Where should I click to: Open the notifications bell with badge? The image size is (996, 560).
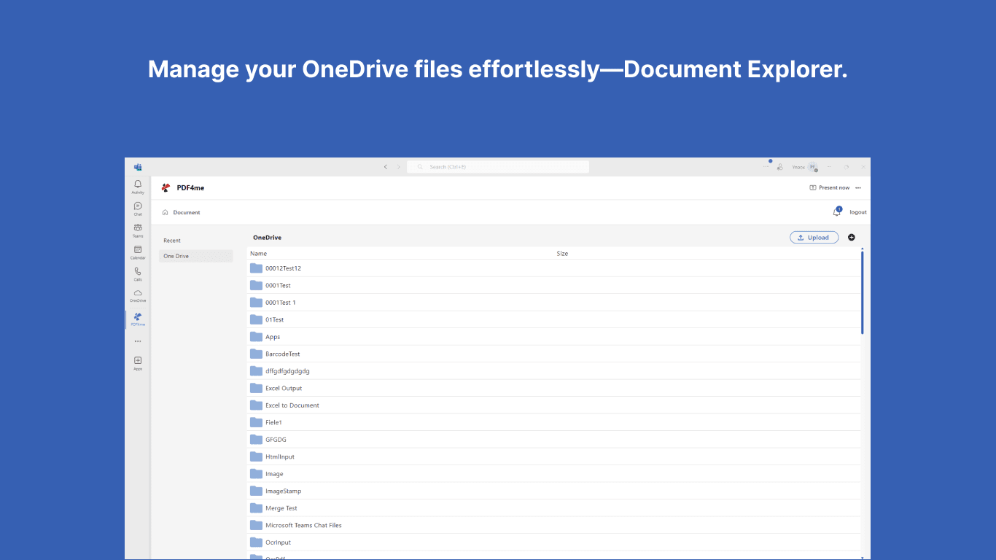[x=837, y=211]
